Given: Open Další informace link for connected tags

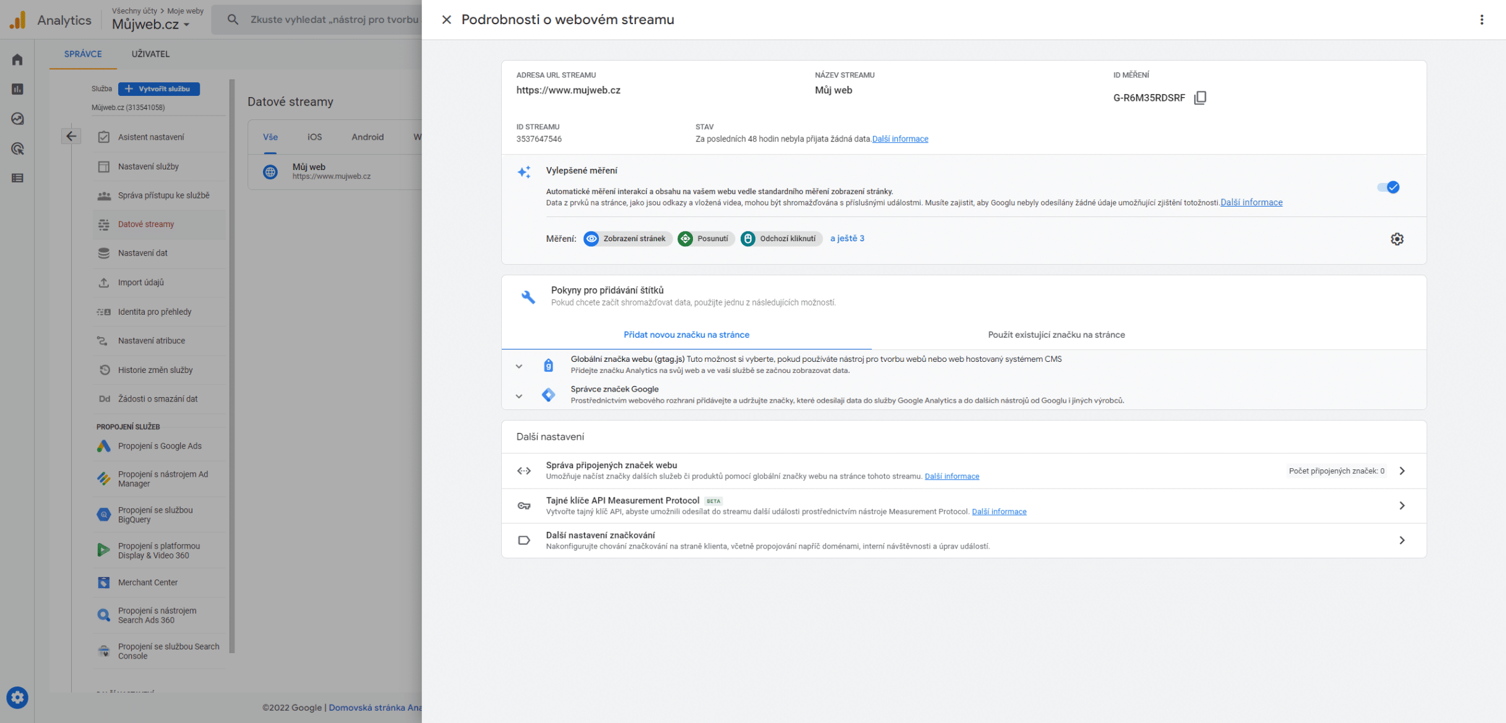Looking at the screenshot, I should (952, 476).
